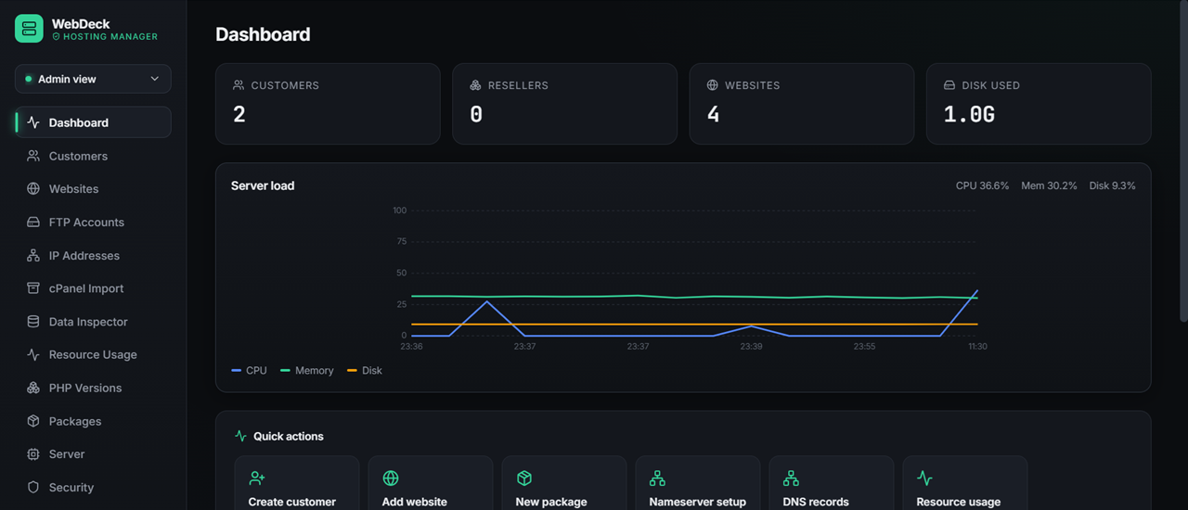Image resolution: width=1188 pixels, height=510 pixels.
Task: Click the Customers stat card
Action: pos(328,104)
